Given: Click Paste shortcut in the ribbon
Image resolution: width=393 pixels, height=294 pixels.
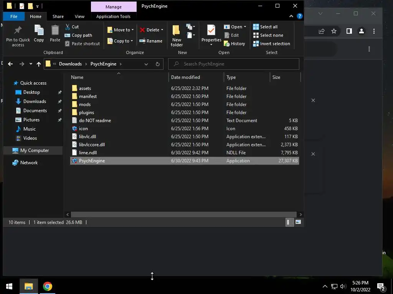Looking at the screenshot, I should point(83,44).
